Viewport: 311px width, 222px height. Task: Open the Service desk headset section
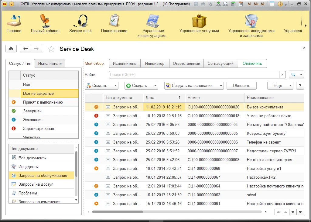click(80, 23)
